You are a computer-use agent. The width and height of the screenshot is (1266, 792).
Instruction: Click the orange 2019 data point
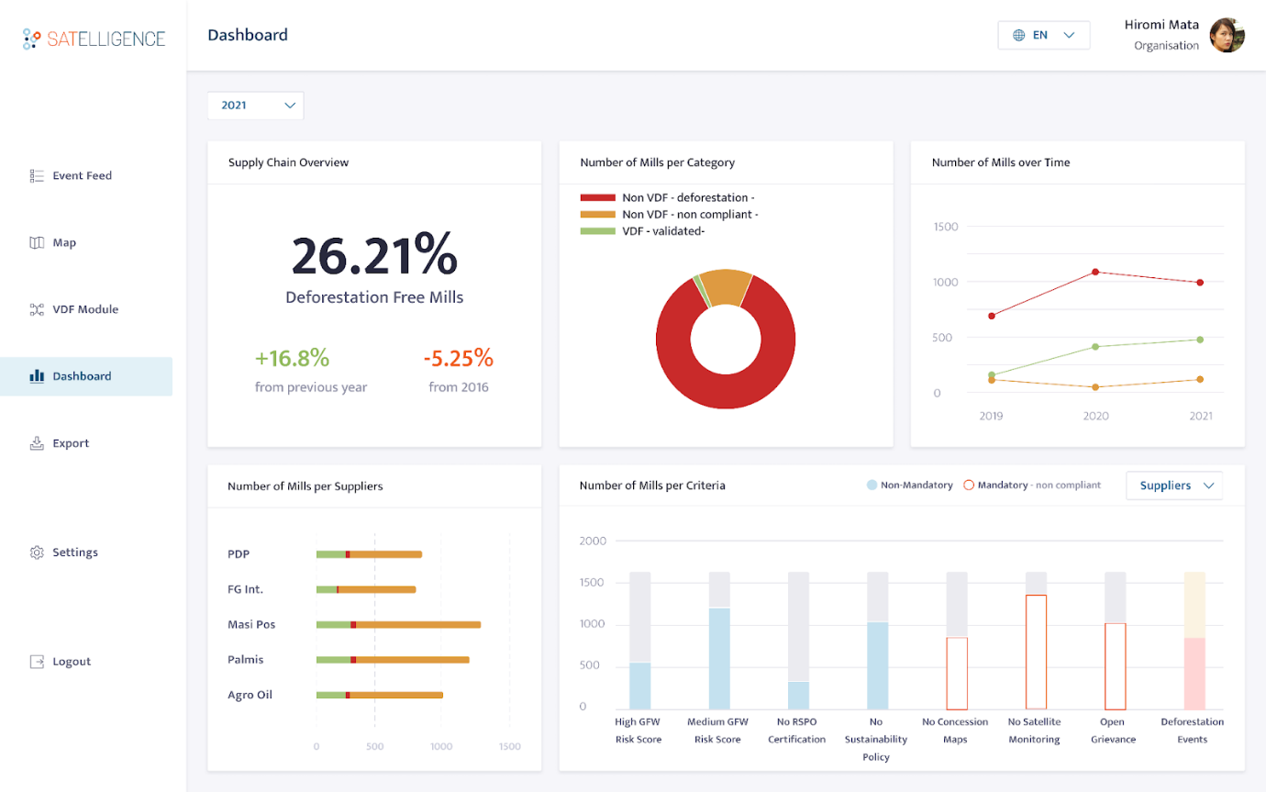[x=991, y=380]
